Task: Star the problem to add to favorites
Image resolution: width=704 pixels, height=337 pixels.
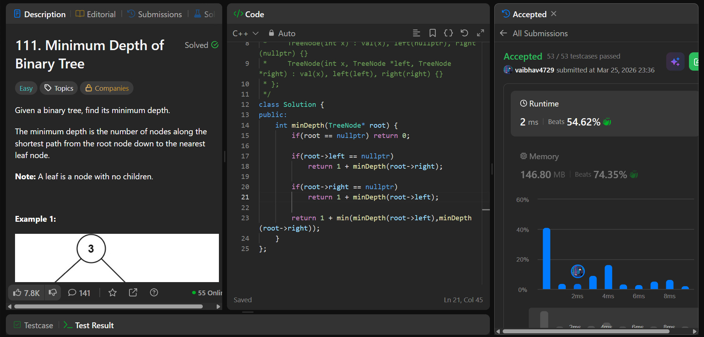Action: click(113, 293)
